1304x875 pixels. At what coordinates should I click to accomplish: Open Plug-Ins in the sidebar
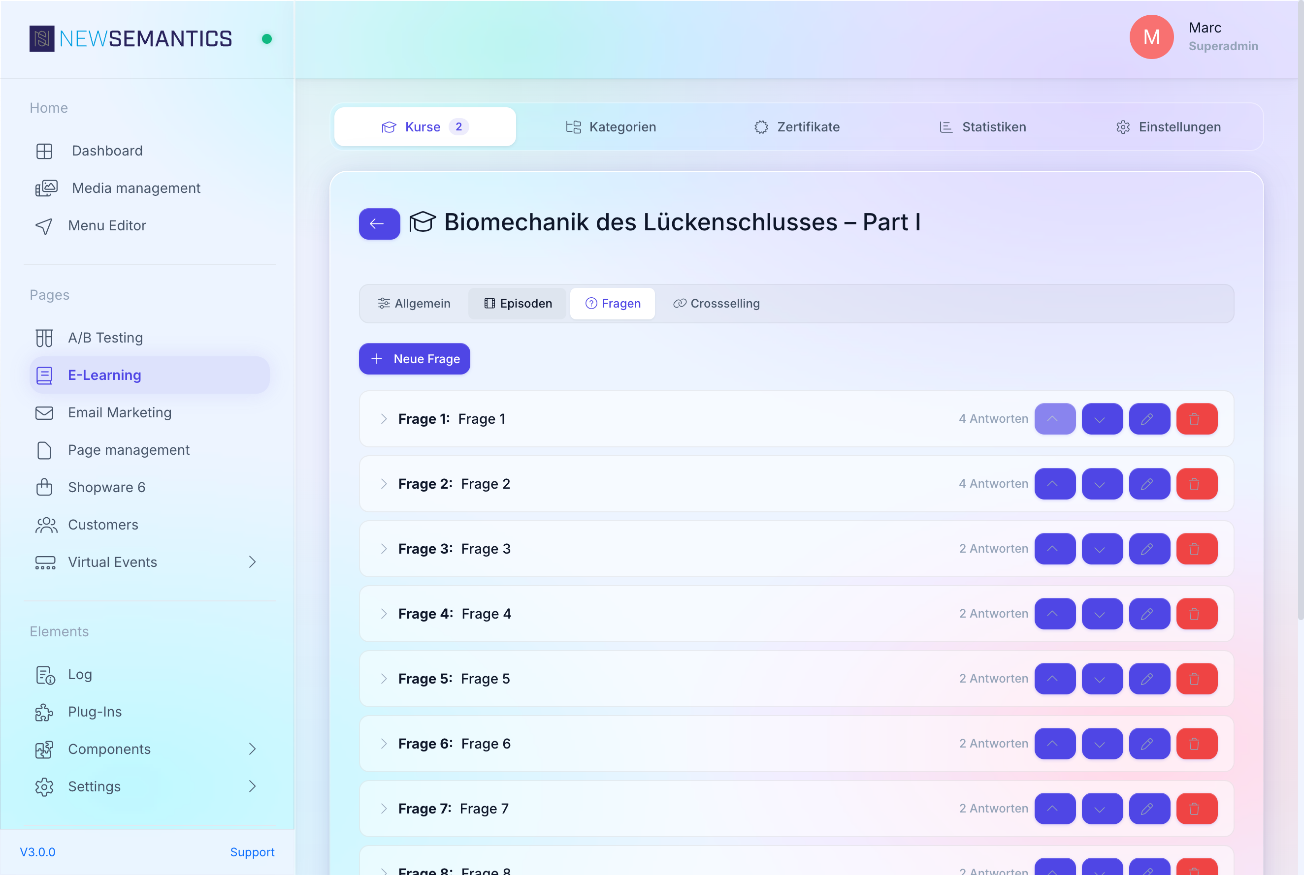tap(150, 712)
